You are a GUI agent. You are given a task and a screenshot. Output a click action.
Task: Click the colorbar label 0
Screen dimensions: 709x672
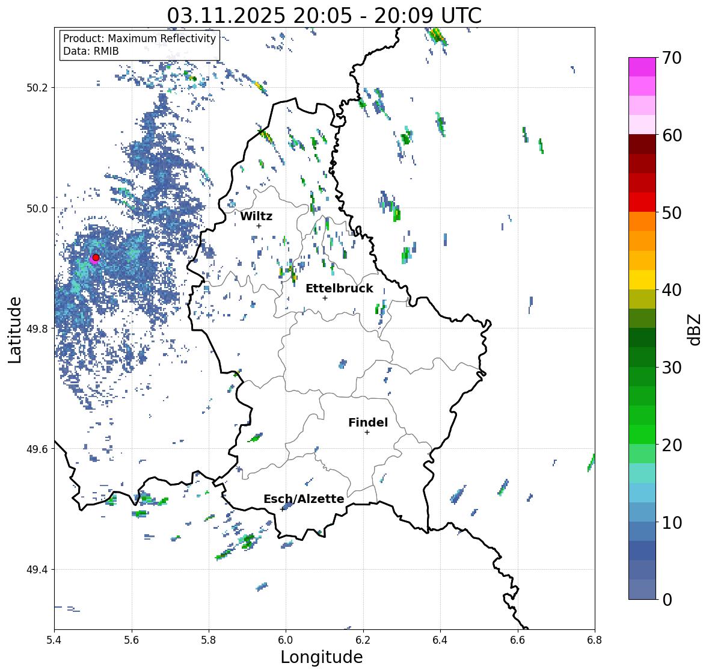point(667,600)
